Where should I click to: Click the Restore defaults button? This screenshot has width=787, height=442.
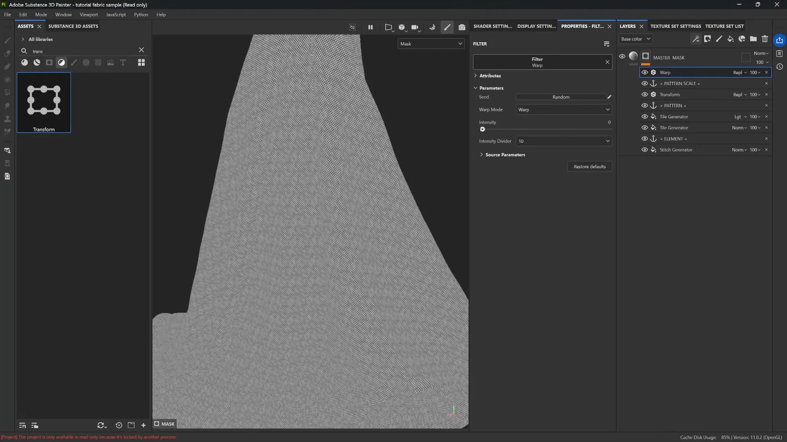coord(589,167)
